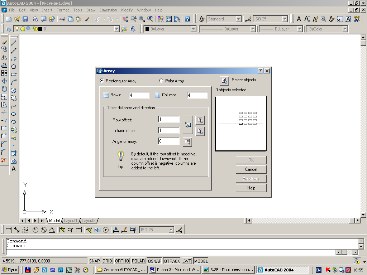Toggle OSNAP in status bar
This screenshot has width=367, height=275.
coord(154,261)
